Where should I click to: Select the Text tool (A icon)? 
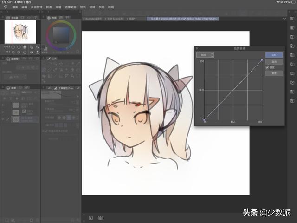[x=72, y=76]
